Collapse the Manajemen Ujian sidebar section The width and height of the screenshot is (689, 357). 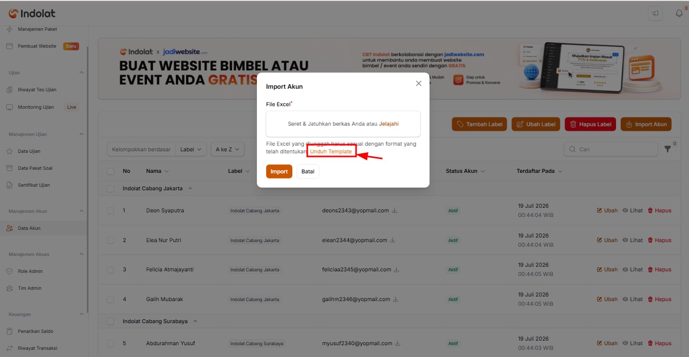81,134
